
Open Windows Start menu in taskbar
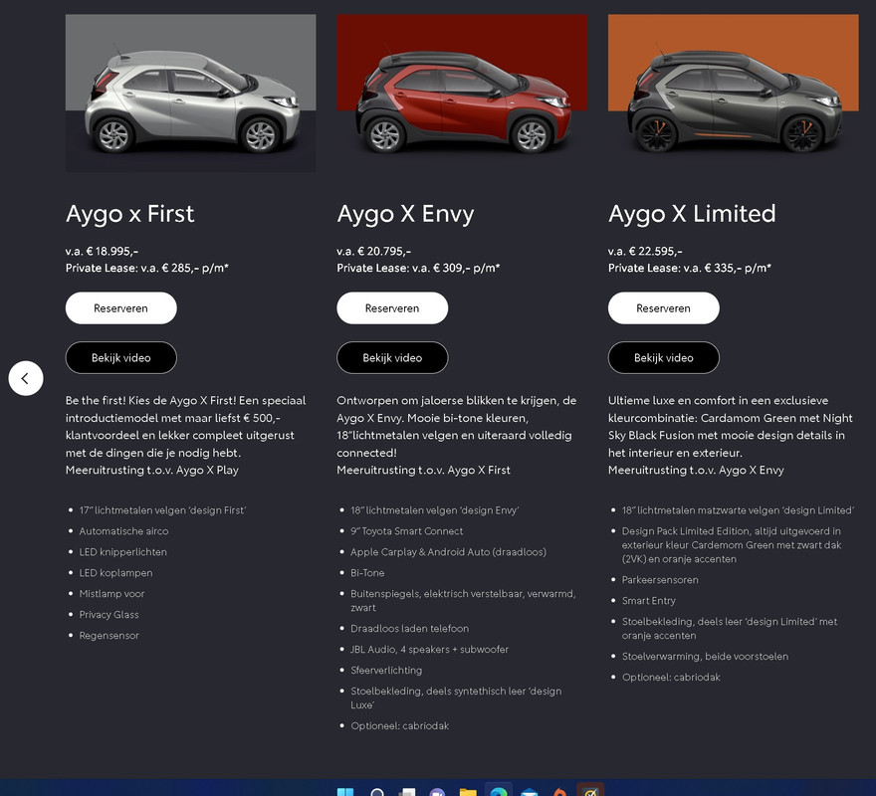pos(345,792)
